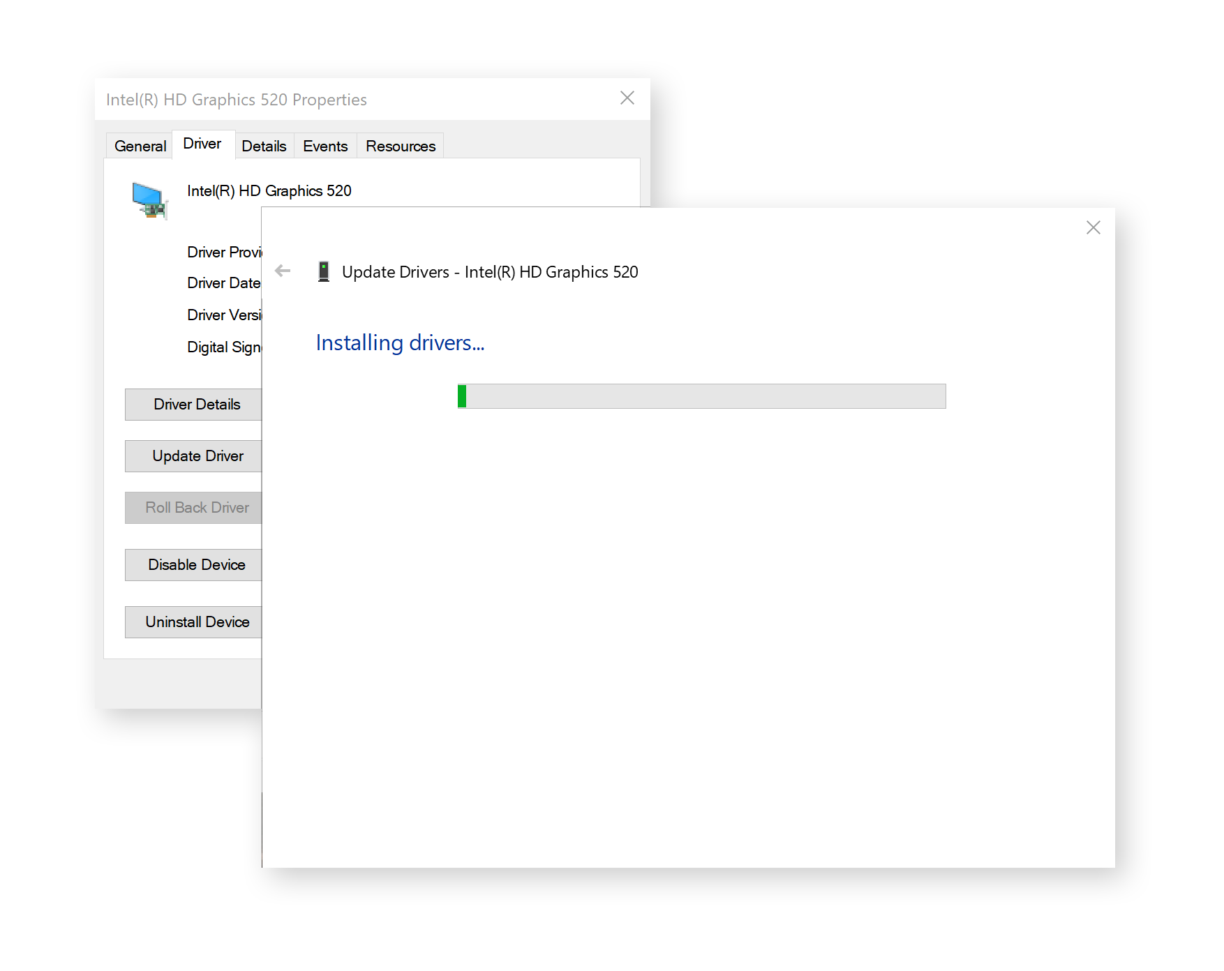Click the Update Driver button
The height and width of the screenshot is (971, 1224).
point(193,456)
